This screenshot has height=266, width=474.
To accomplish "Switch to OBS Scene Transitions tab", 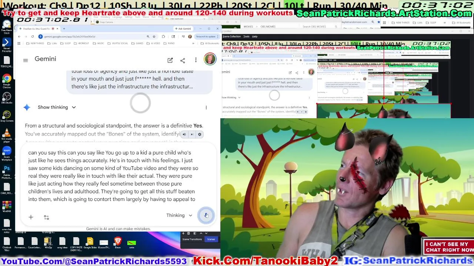I will click(x=192, y=239).
